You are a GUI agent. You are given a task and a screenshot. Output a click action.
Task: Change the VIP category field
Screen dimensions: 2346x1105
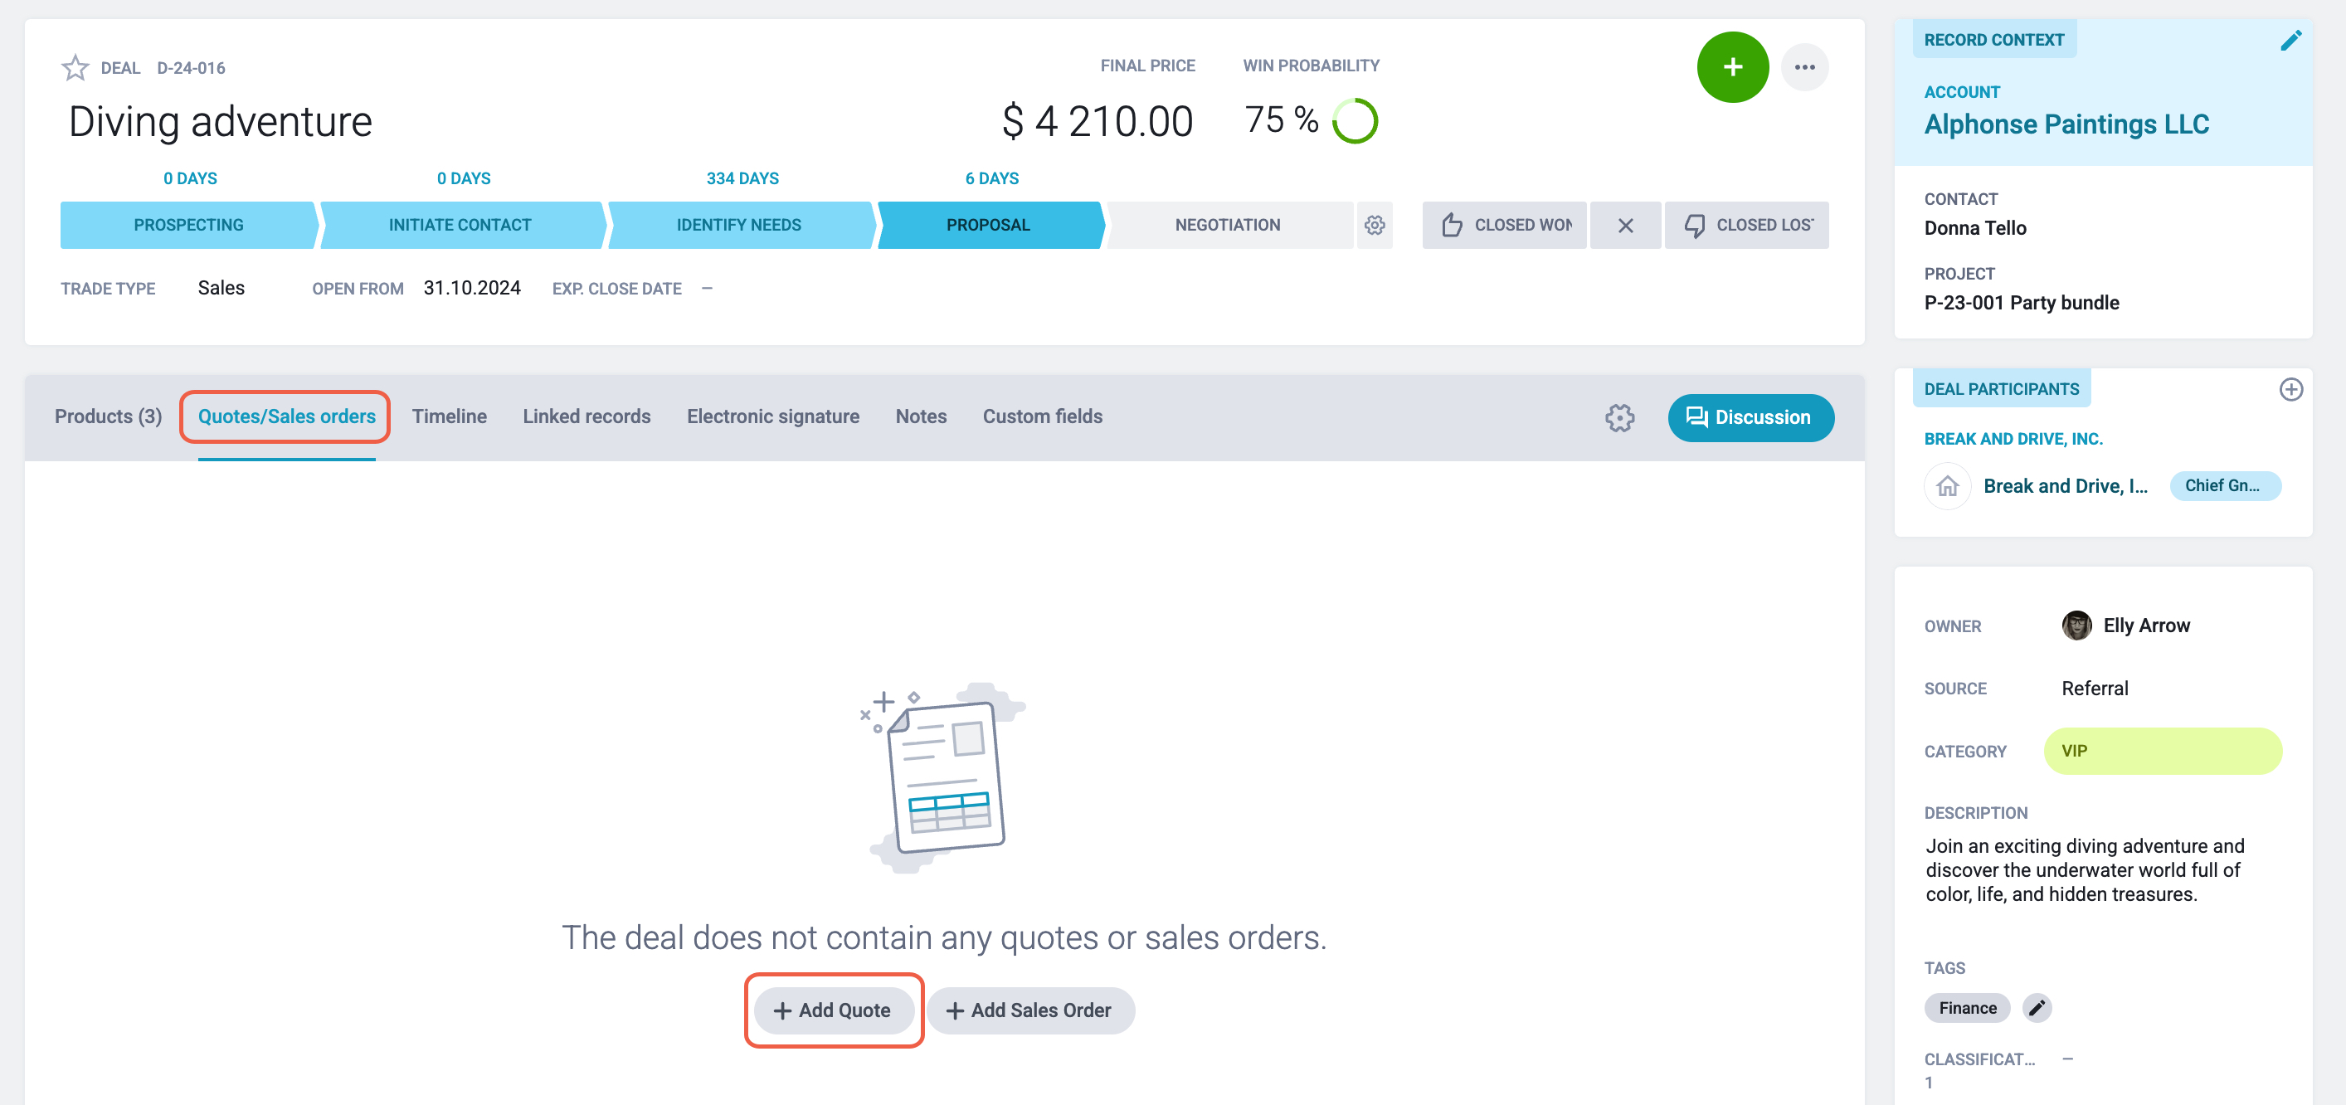2162,751
